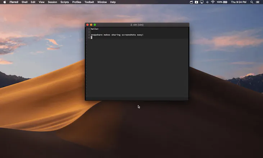263x158 pixels.
Task: Click the 'snapshare makes sharing screenshots easy!' line
Action: [117, 35]
